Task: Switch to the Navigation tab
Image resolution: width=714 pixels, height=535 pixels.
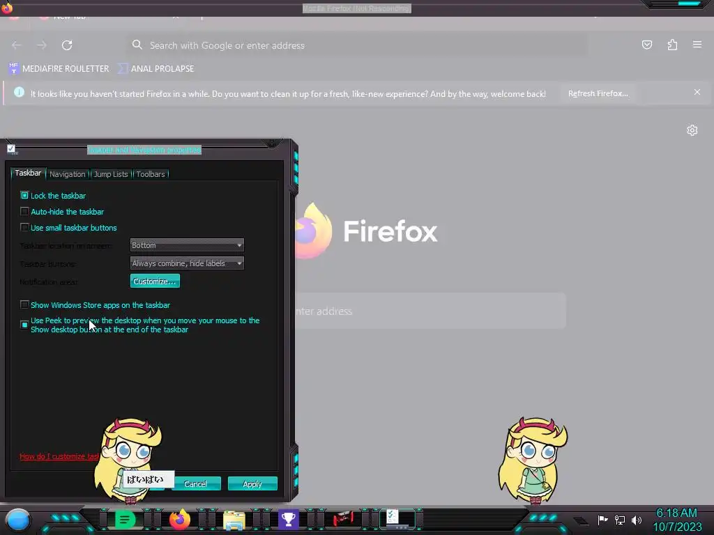Action: [x=68, y=174]
